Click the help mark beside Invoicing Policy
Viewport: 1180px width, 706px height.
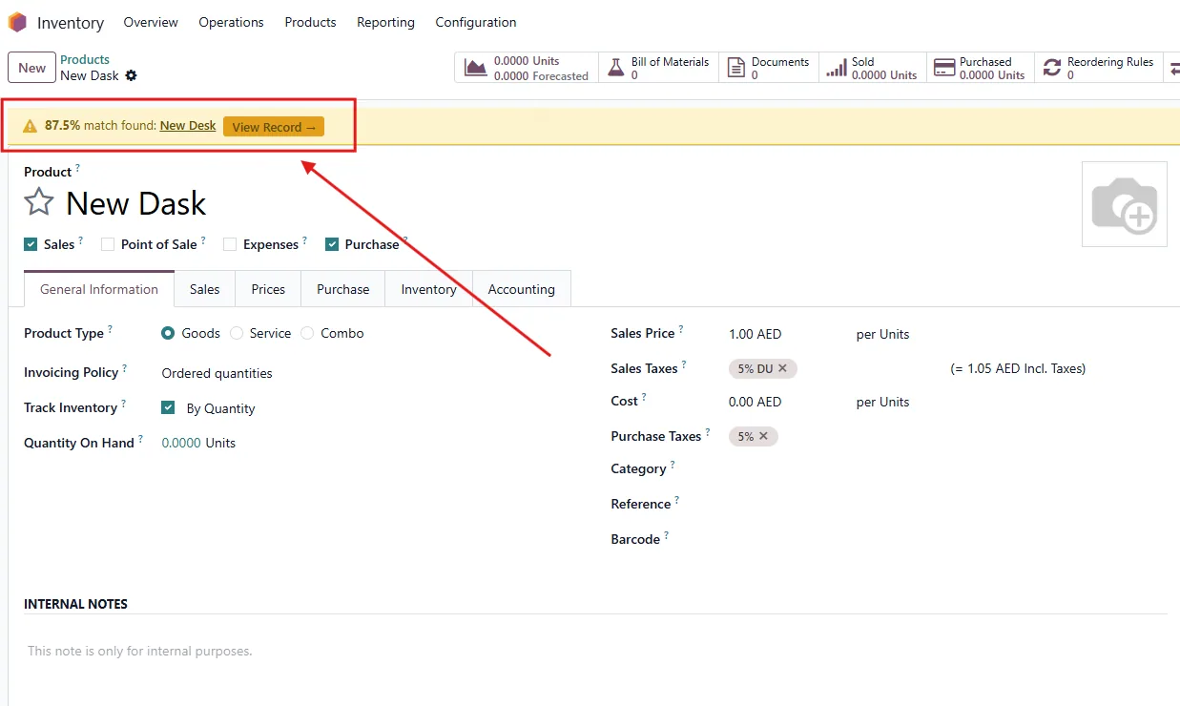coord(124,368)
